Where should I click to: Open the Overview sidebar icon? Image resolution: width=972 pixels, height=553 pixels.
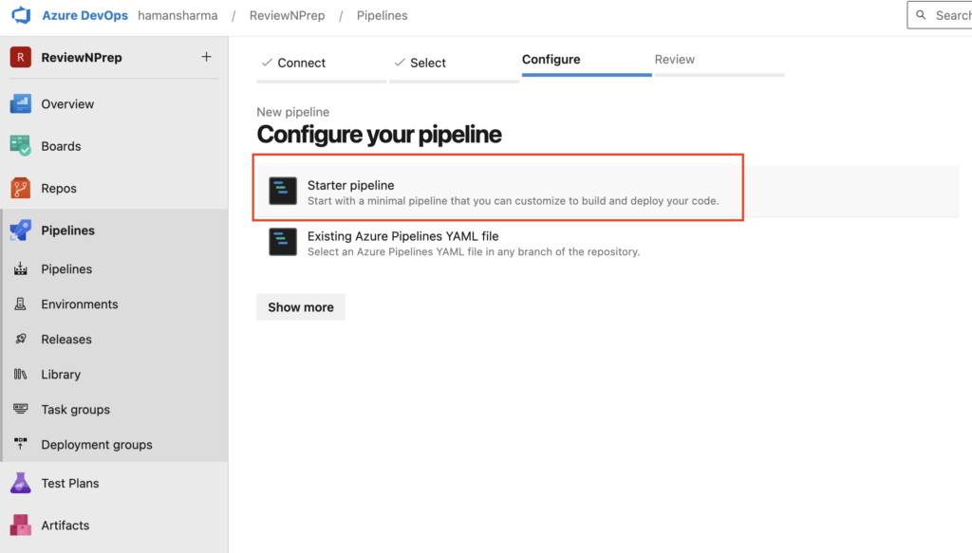[21, 104]
